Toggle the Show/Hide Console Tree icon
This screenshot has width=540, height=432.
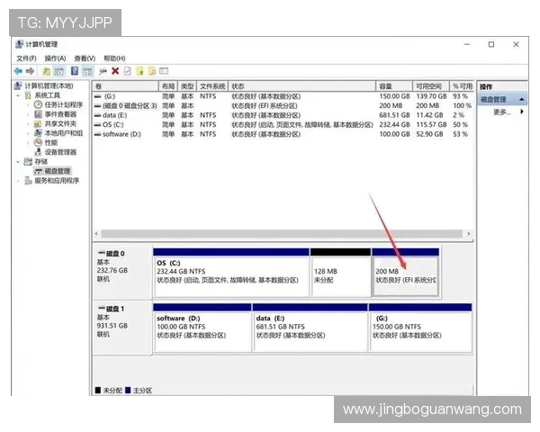pyautogui.click(x=59, y=71)
